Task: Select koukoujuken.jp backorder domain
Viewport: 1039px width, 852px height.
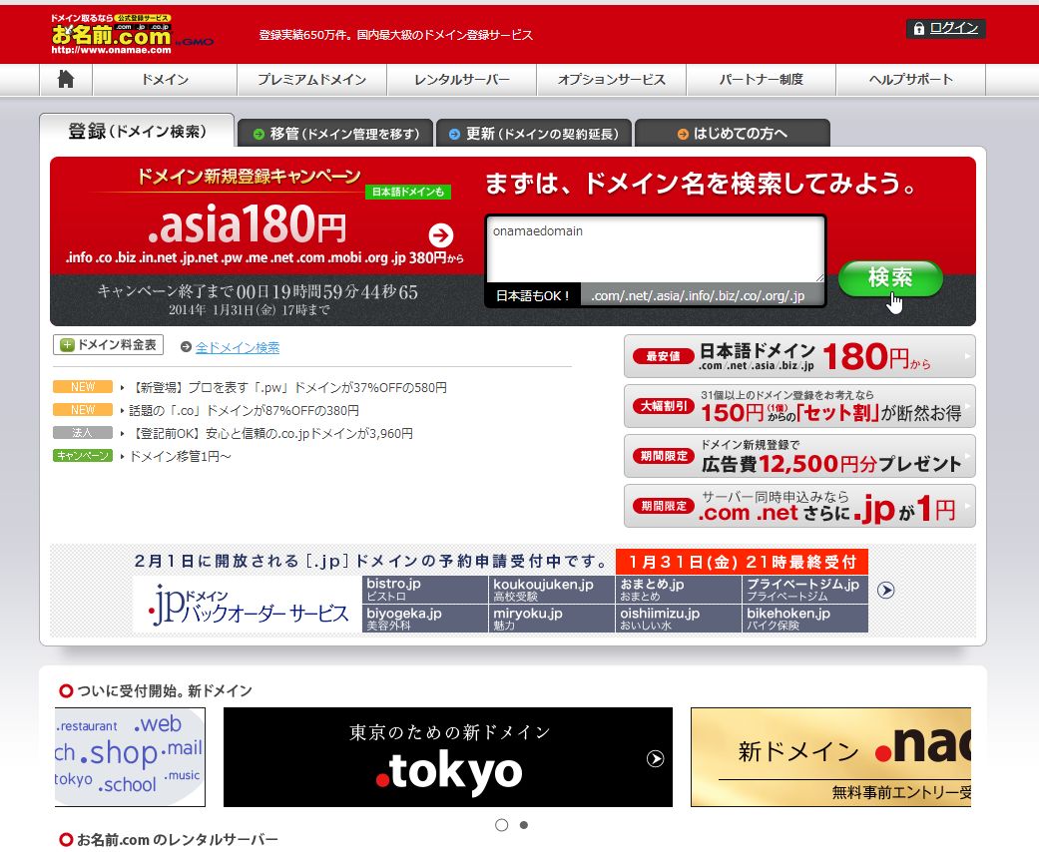Action: coord(552,589)
